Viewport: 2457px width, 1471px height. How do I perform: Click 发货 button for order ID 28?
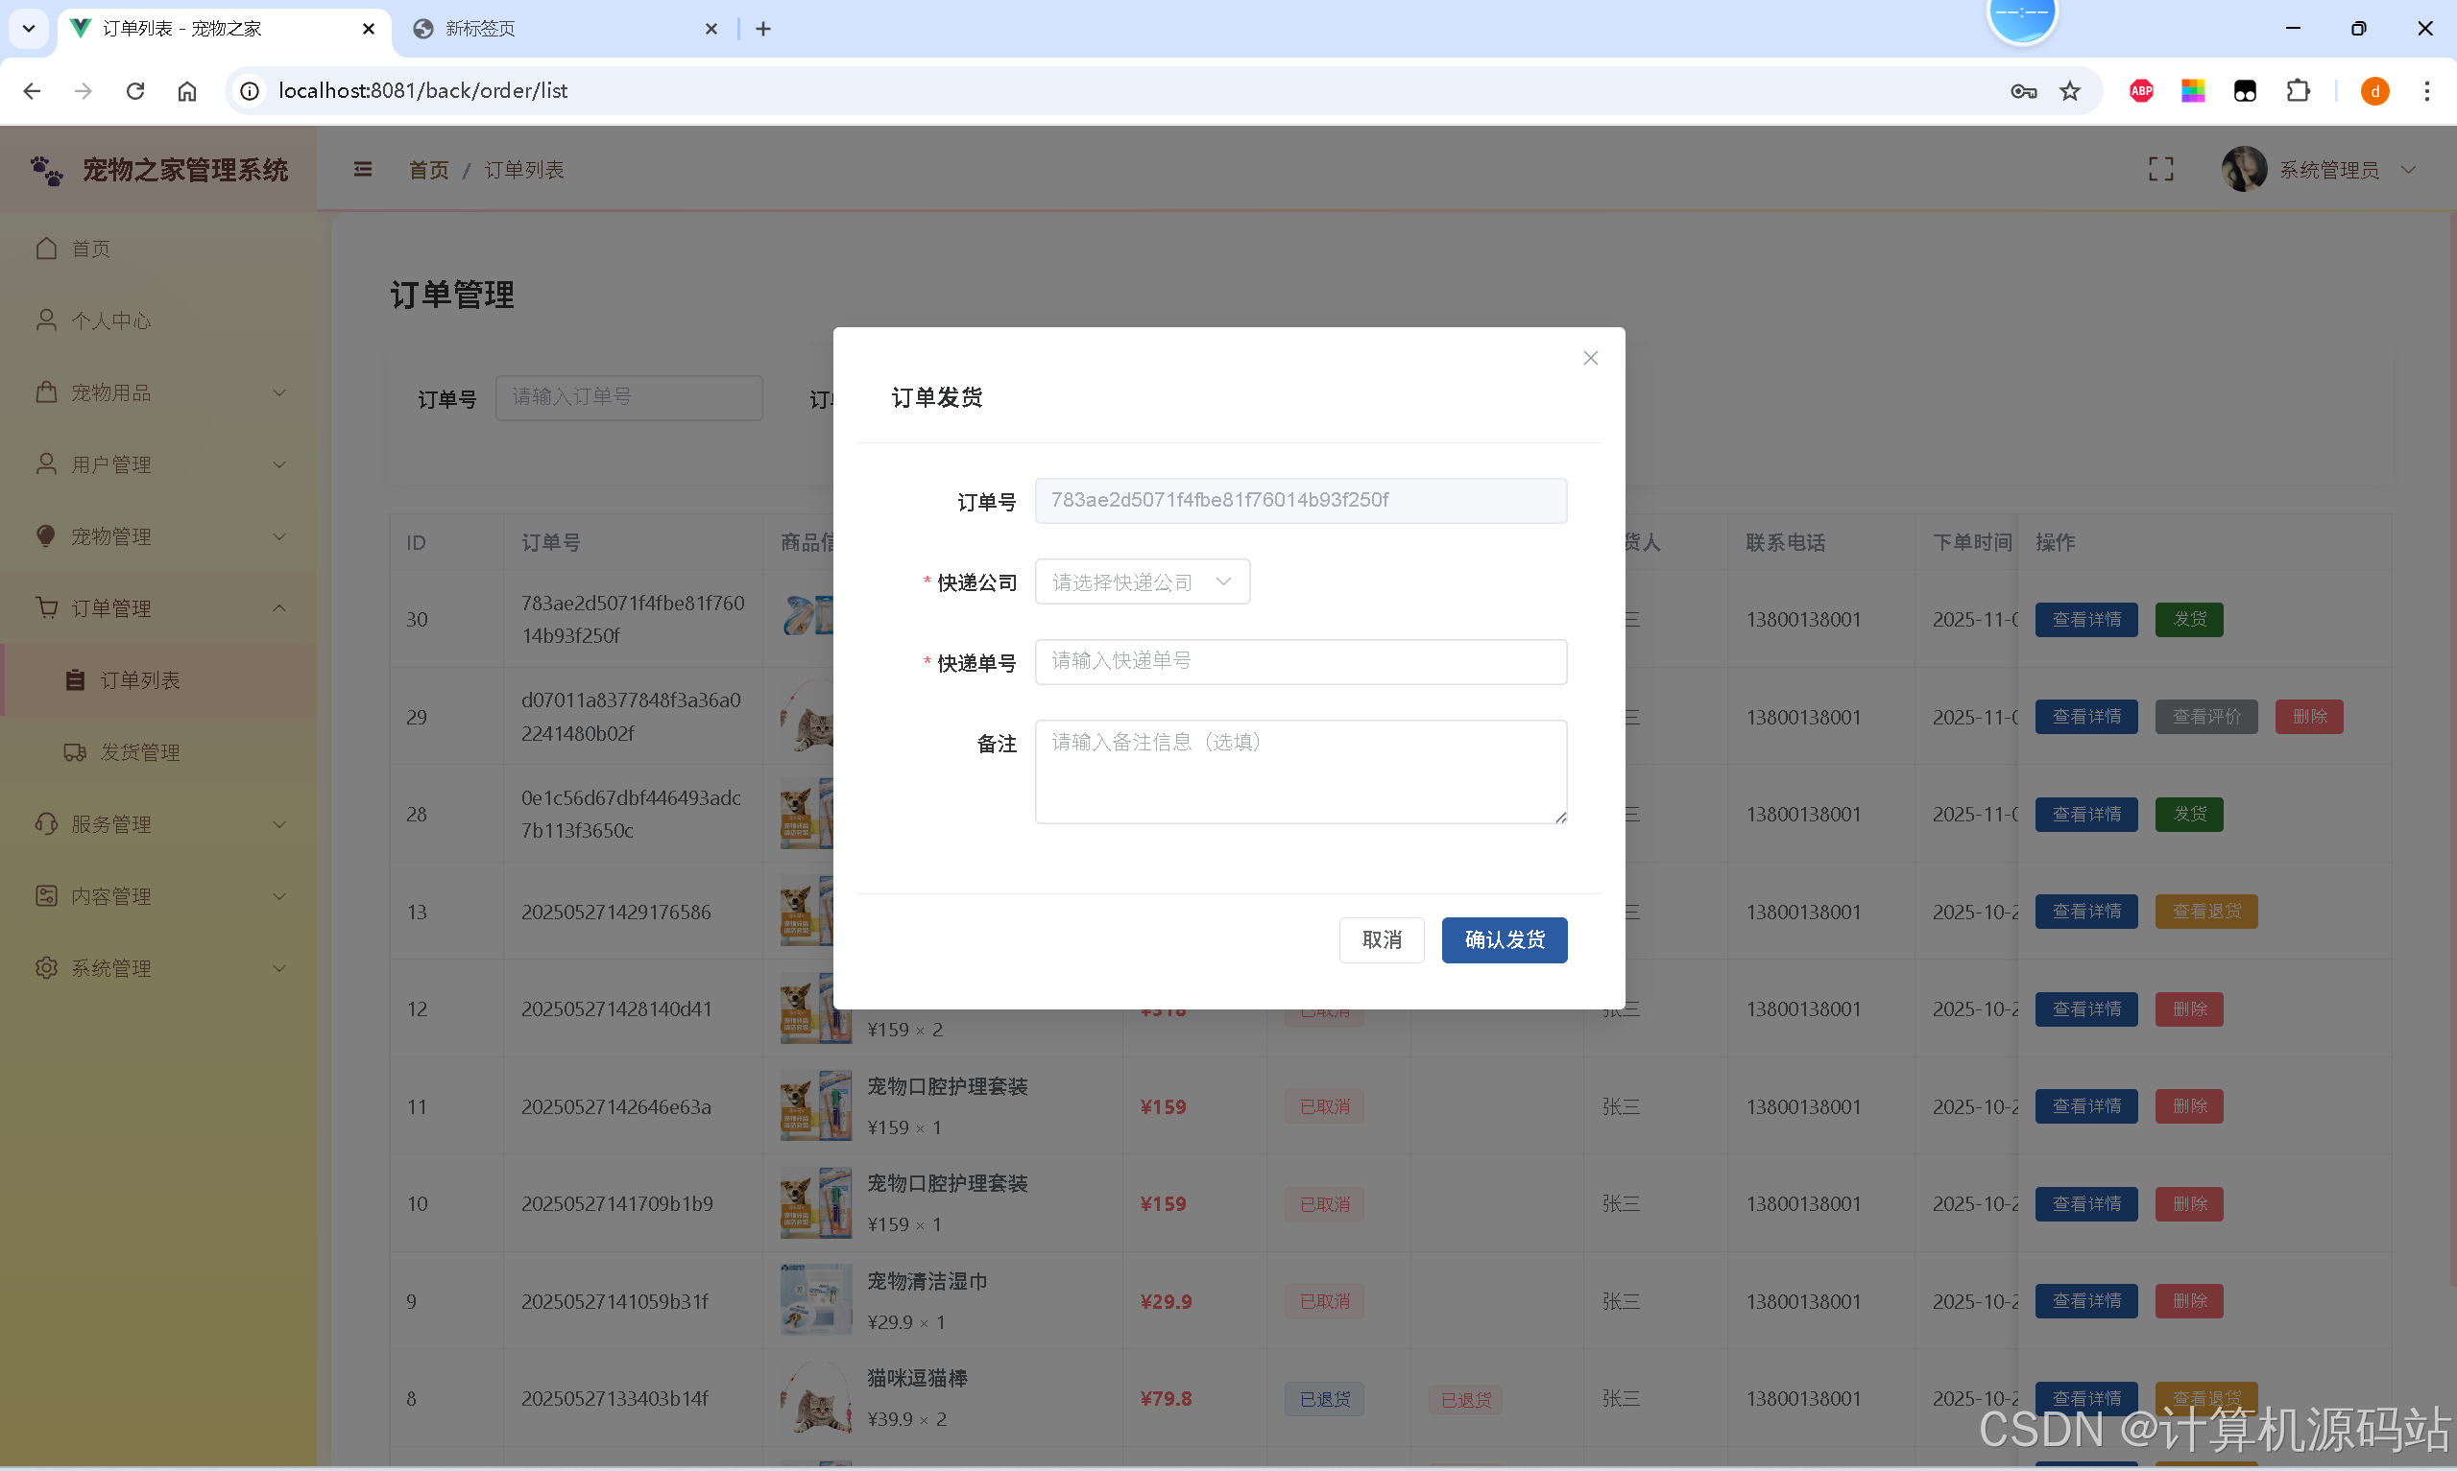[x=2189, y=815]
